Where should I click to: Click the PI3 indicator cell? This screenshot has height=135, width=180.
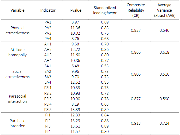pyautogui.click(x=48, y=126)
